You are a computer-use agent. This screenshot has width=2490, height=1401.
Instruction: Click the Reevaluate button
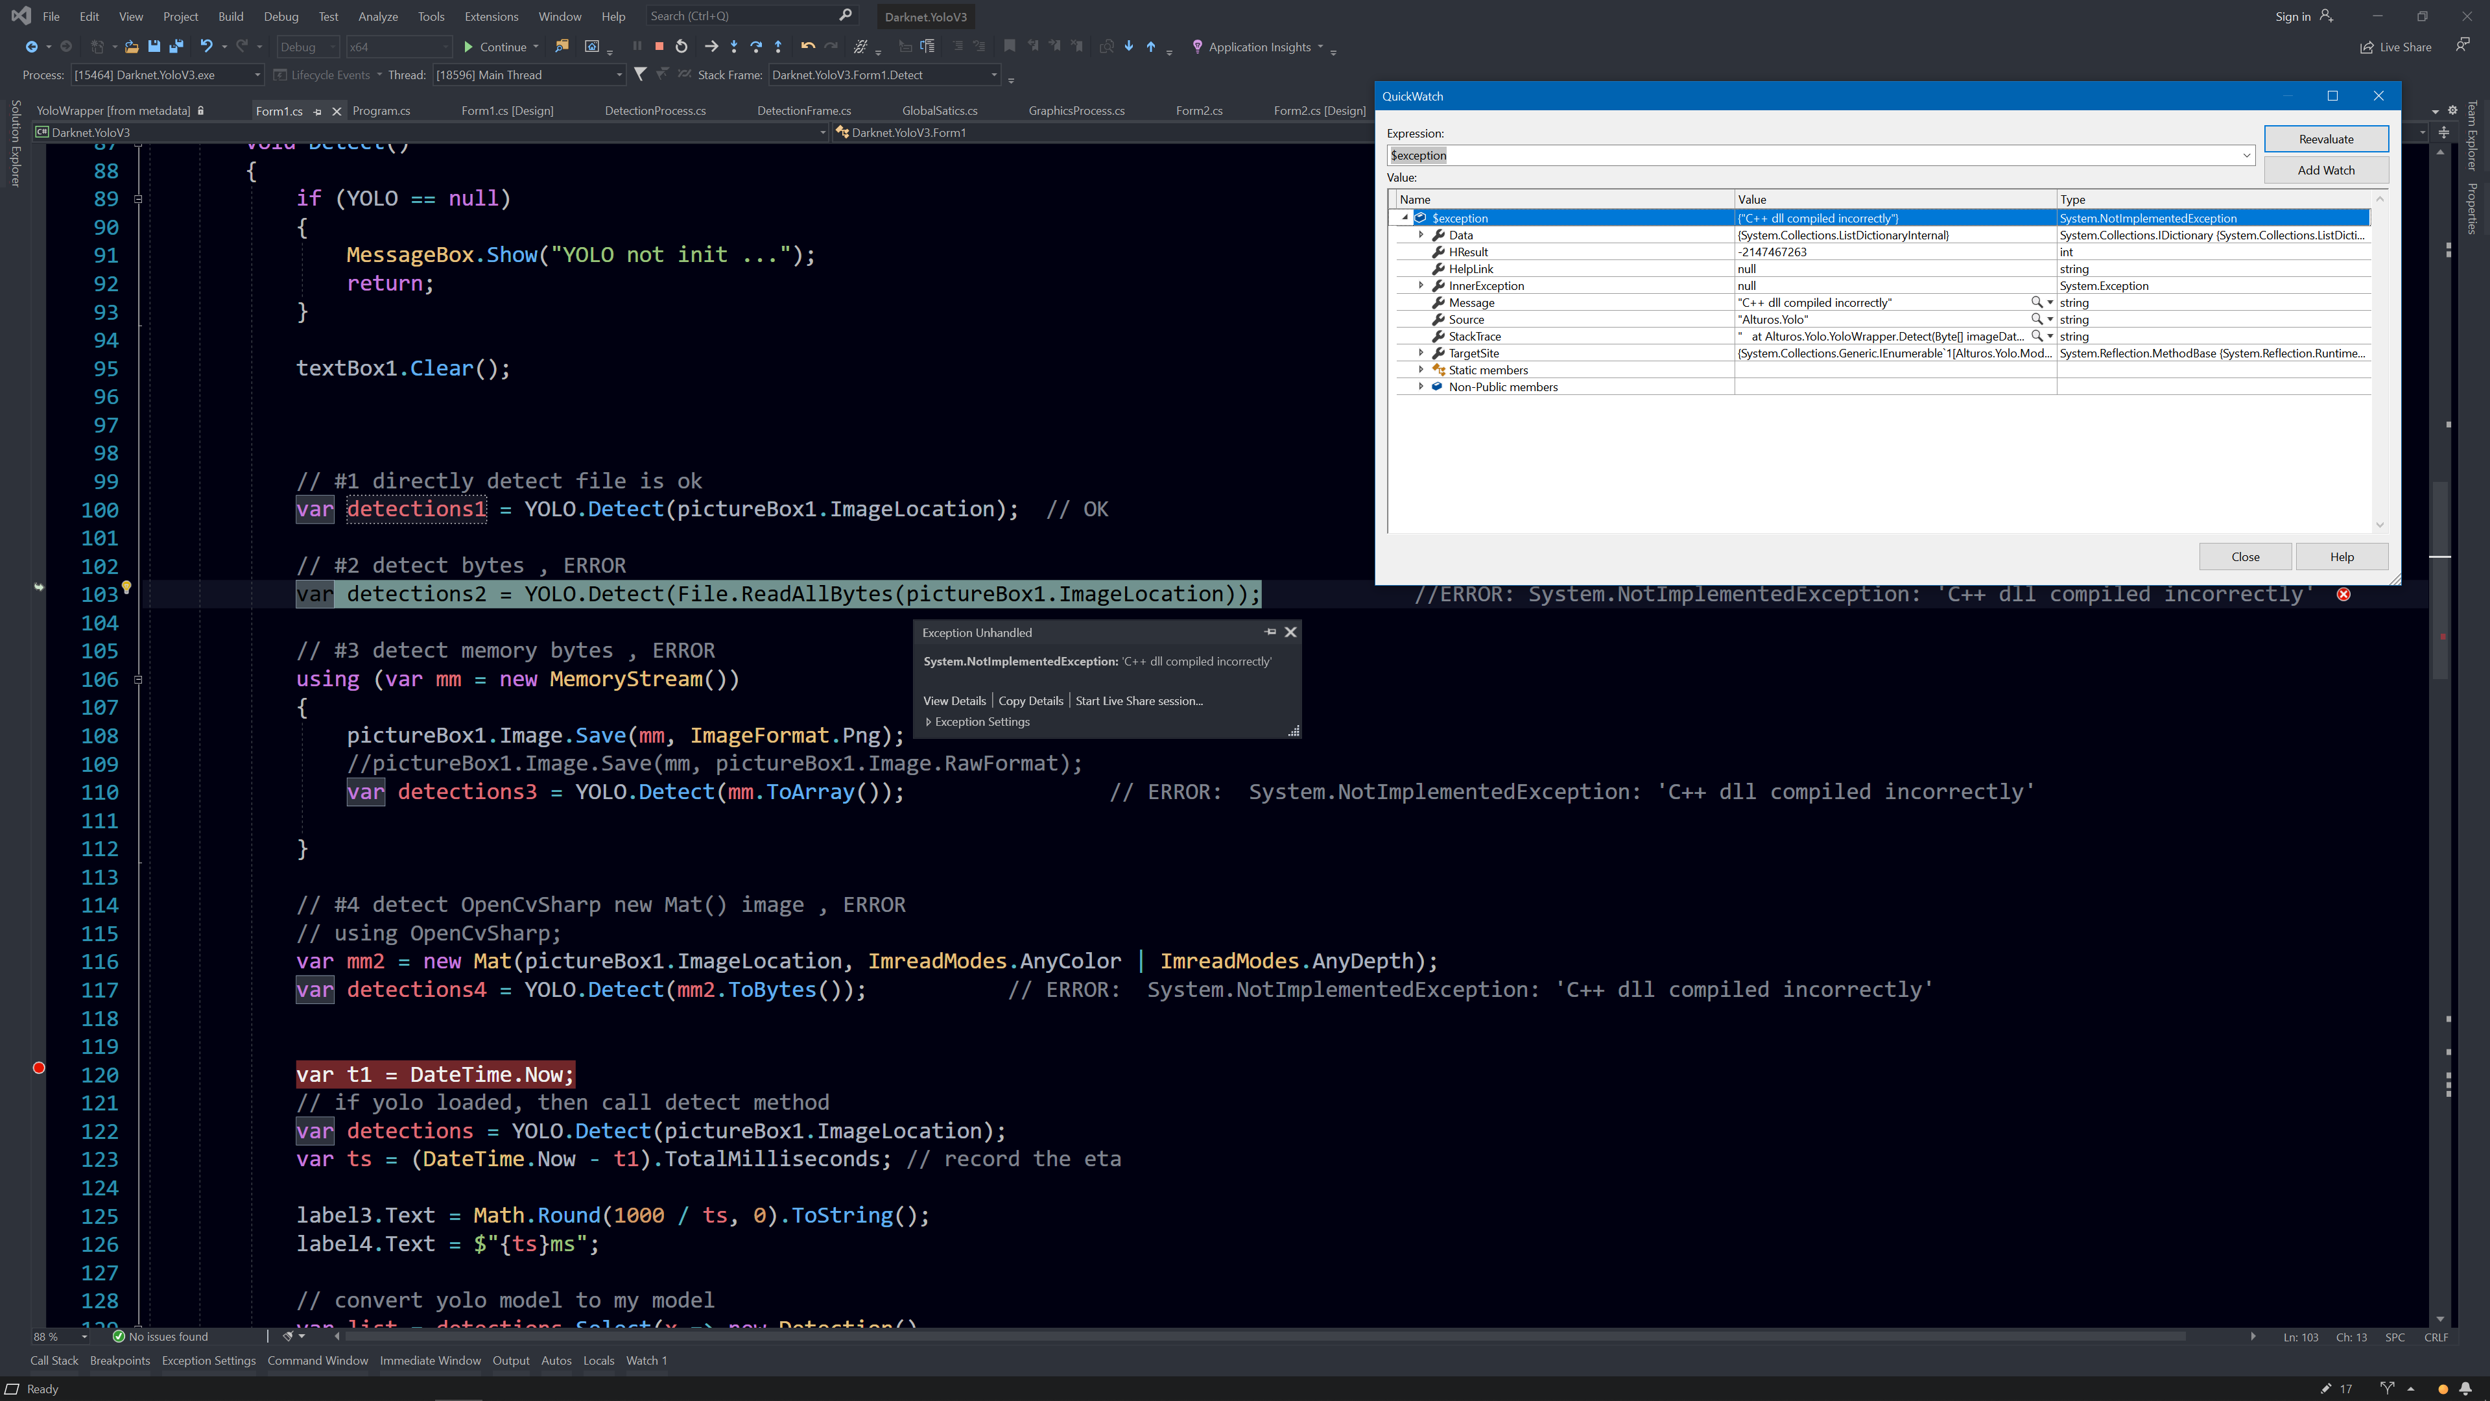click(2326, 139)
